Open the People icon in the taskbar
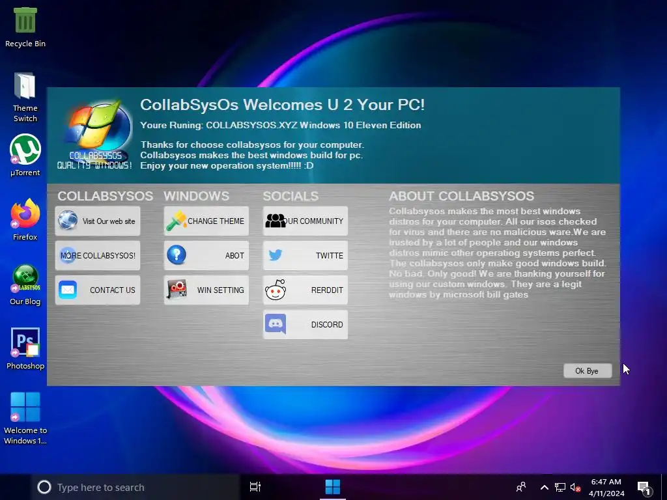The width and height of the screenshot is (667, 500). (x=521, y=487)
